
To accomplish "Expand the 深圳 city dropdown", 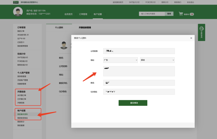I will click(157, 60).
